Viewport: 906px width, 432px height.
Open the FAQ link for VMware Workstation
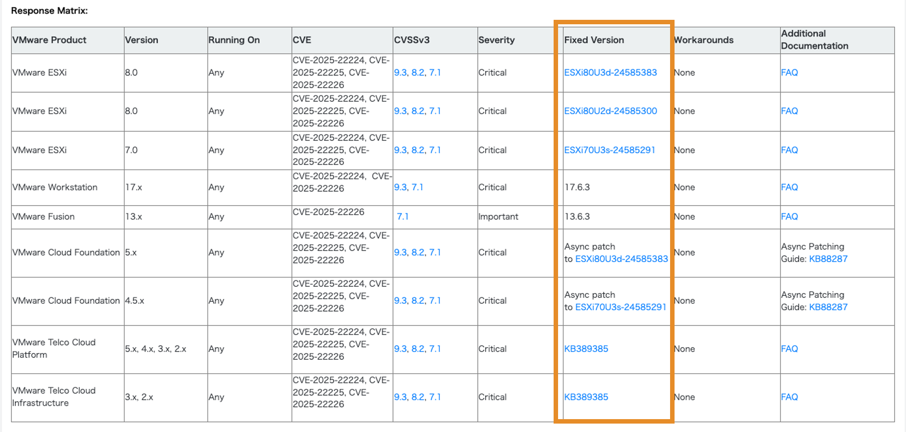[x=789, y=187]
